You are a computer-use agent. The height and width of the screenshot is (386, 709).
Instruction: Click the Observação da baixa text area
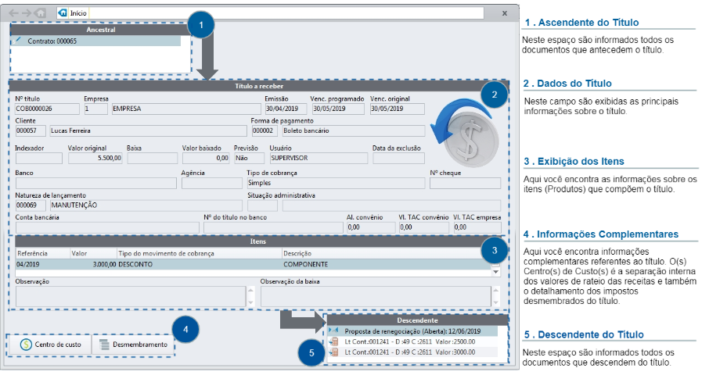click(x=376, y=297)
